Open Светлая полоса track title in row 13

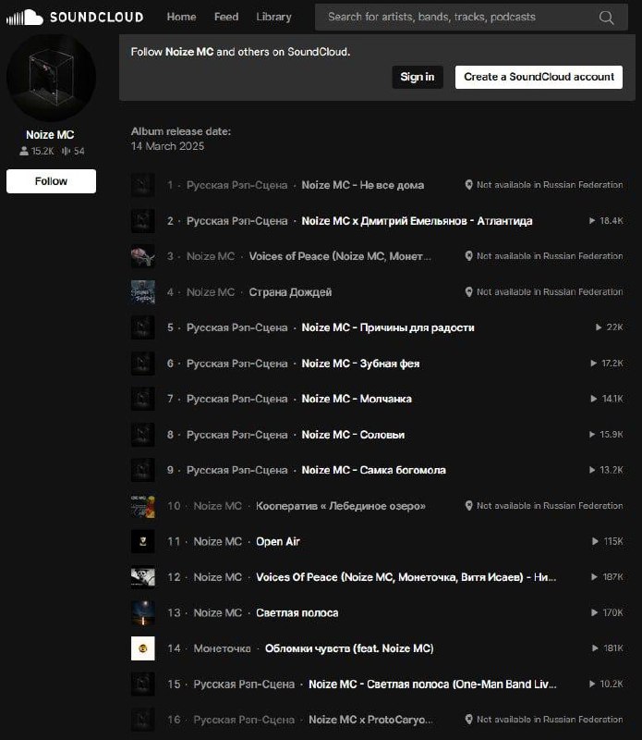click(297, 612)
